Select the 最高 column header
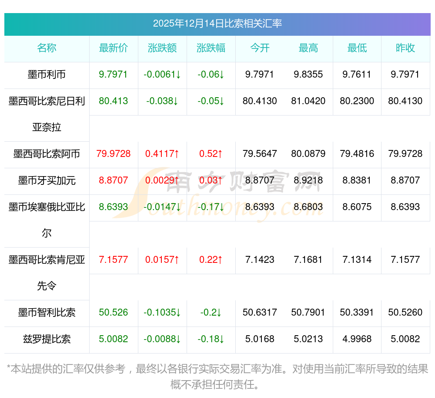Screen dimensions: 435x398 tap(308, 48)
